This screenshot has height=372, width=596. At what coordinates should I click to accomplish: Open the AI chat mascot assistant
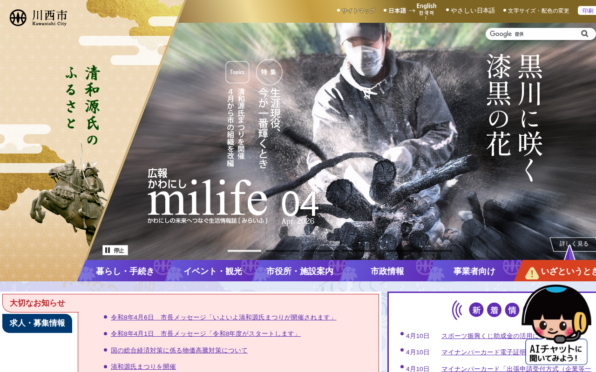click(x=556, y=325)
